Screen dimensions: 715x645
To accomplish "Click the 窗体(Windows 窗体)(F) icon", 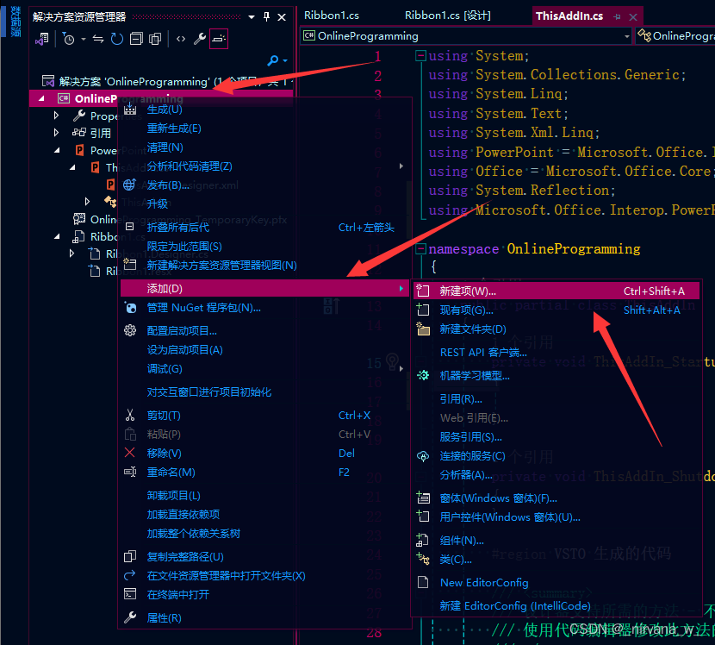I will tap(423, 498).
